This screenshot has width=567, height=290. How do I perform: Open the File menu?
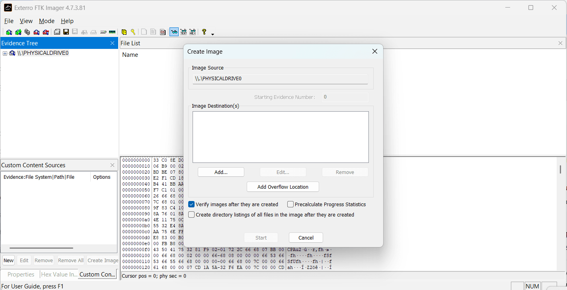(9, 21)
